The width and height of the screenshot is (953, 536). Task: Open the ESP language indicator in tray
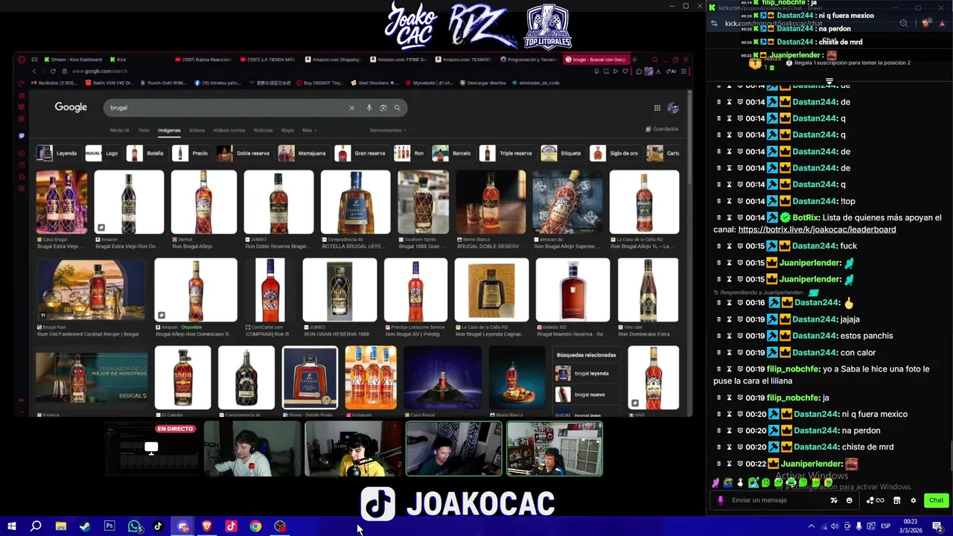tap(885, 526)
